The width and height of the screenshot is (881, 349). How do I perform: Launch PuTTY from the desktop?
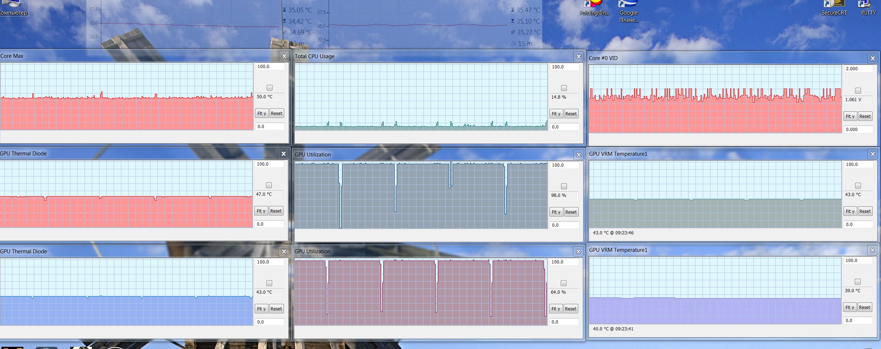[868, 8]
